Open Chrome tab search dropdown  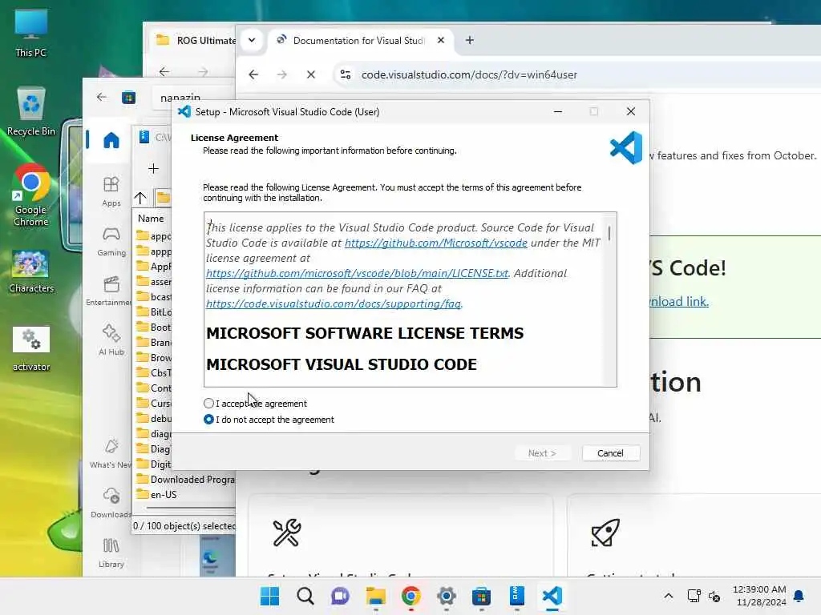tap(252, 40)
